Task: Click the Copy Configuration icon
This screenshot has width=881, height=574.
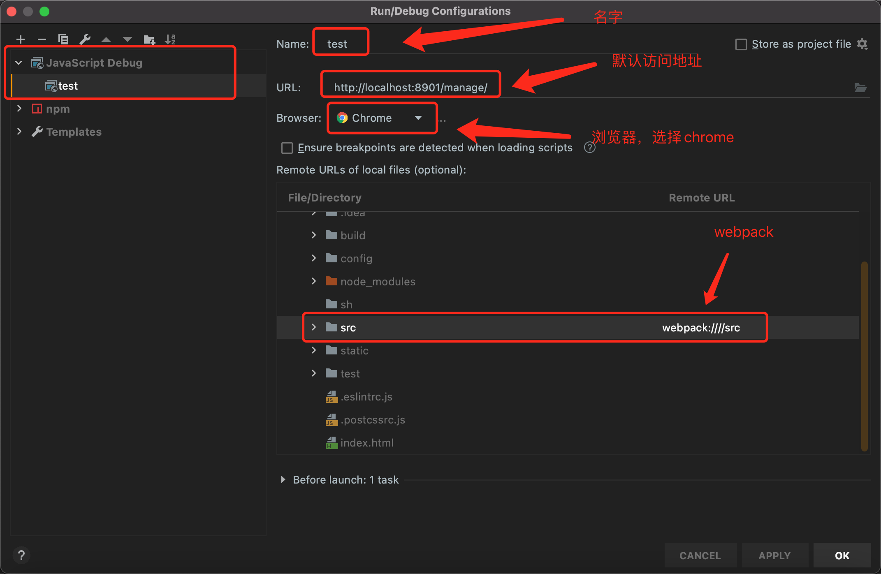Action: (63, 39)
